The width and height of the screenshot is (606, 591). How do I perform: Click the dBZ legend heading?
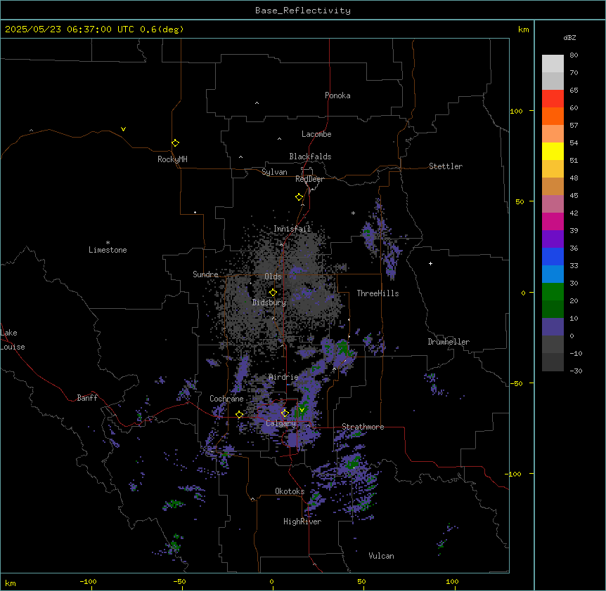pyautogui.click(x=569, y=37)
